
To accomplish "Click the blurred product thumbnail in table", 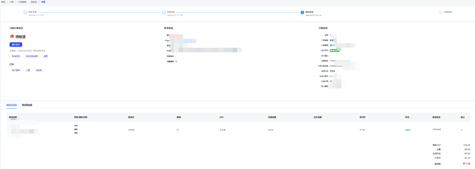I will [x=16, y=129].
